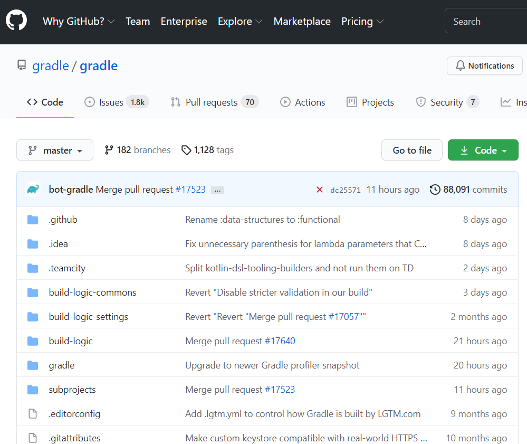Open 'Rename :data-structures to :functional' commit
This screenshot has height=444, width=527.
point(263,220)
